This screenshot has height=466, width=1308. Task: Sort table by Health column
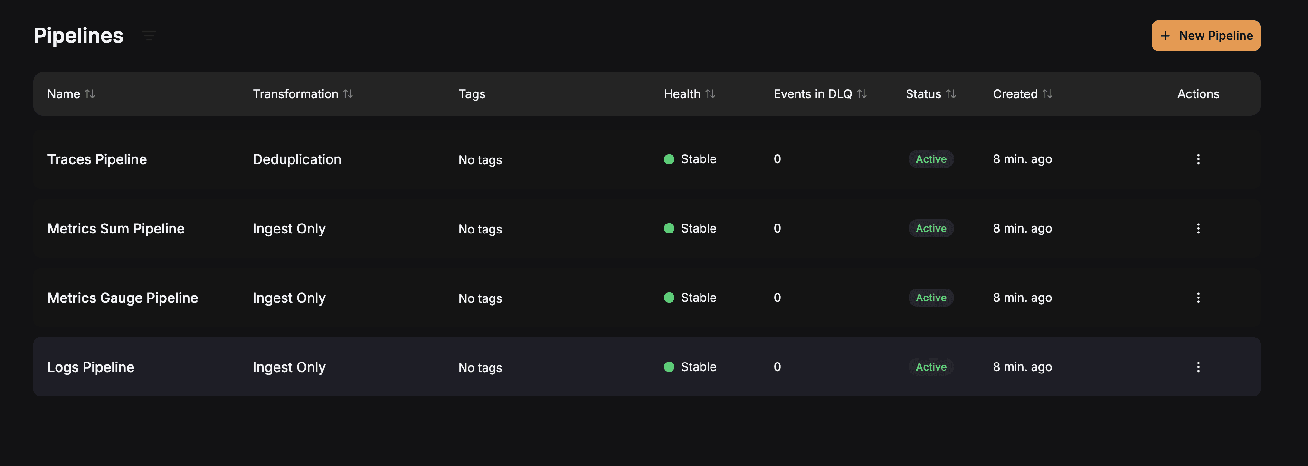point(710,94)
